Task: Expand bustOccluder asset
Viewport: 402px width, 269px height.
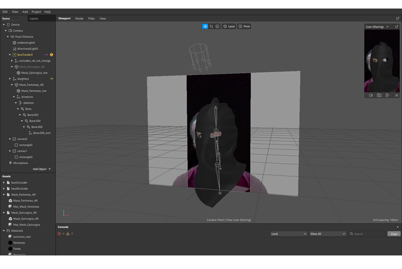Action: [4, 182]
